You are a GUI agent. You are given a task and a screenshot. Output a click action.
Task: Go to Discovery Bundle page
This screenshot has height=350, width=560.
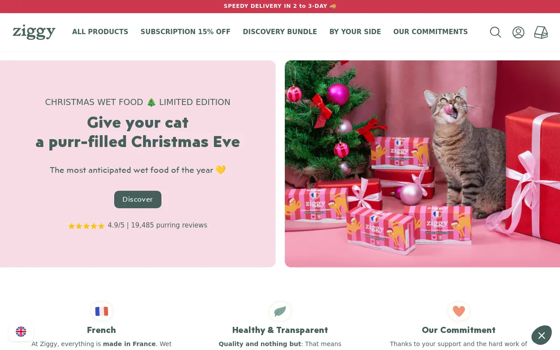(x=280, y=32)
